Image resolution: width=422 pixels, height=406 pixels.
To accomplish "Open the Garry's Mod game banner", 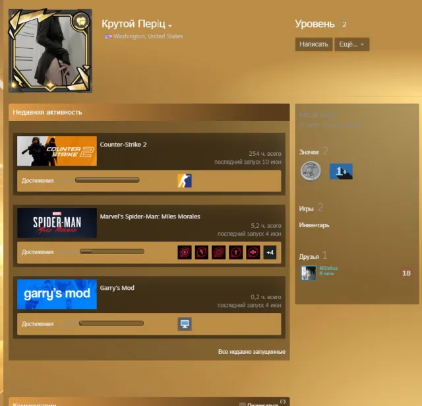I will pyautogui.click(x=57, y=294).
